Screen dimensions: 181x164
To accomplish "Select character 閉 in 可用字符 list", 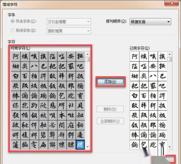I will [62, 125].
